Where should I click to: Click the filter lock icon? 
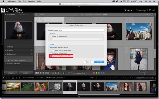[x=154, y=14]
